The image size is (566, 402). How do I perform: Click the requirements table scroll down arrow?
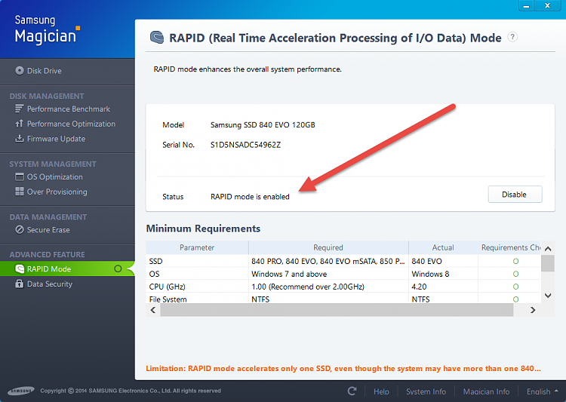tap(548, 296)
